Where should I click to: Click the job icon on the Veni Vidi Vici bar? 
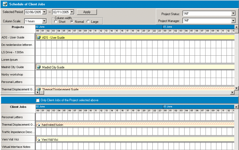pos(39,139)
